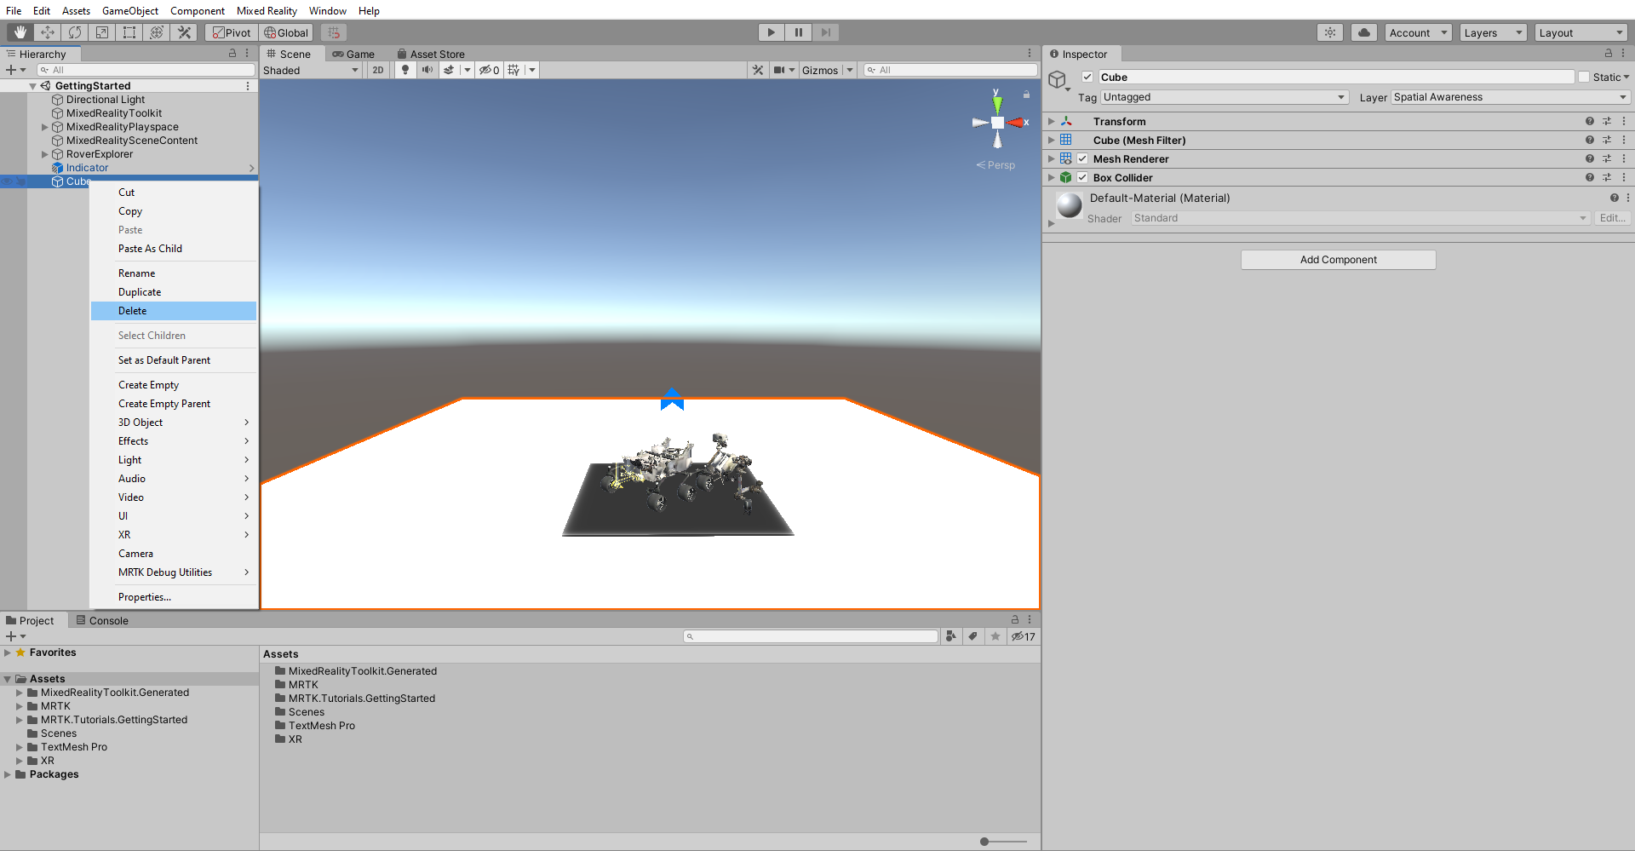Mute scene audio in the Scene view toolbar

point(427,70)
